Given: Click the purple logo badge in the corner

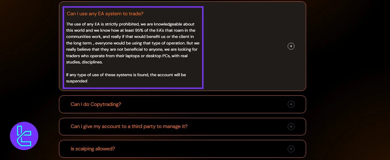Looking at the screenshot, I should point(24,136).
